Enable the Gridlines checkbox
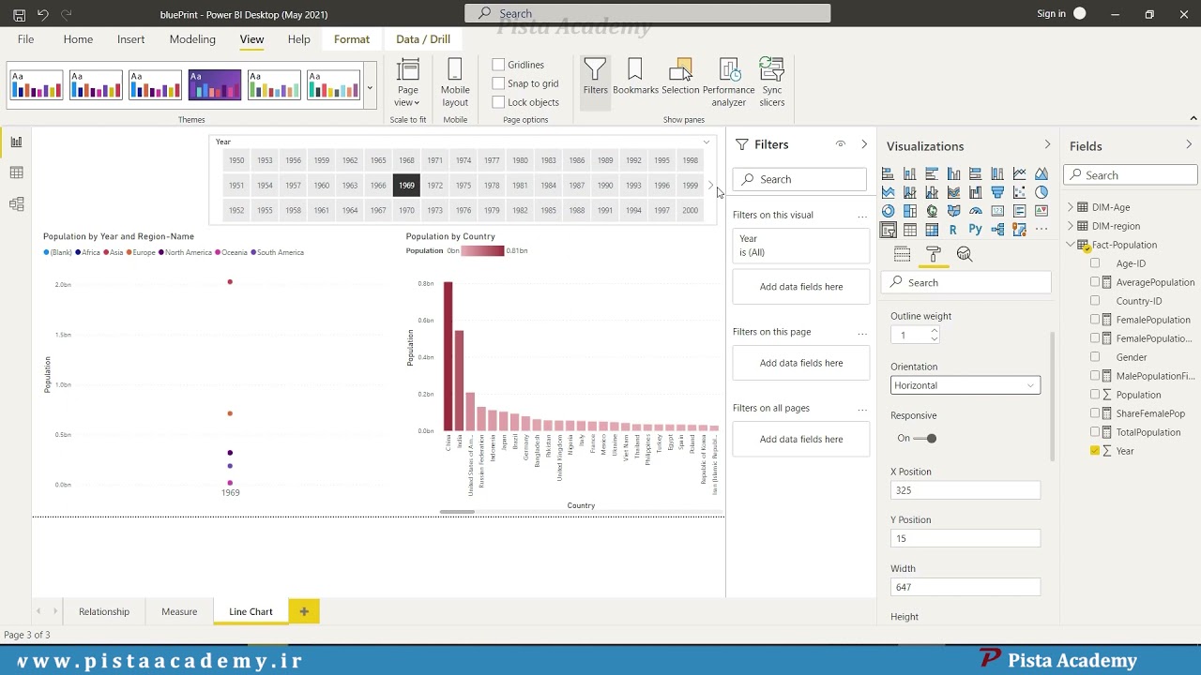The width and height of the screenshot is (1201, 675). pos(498,65)
